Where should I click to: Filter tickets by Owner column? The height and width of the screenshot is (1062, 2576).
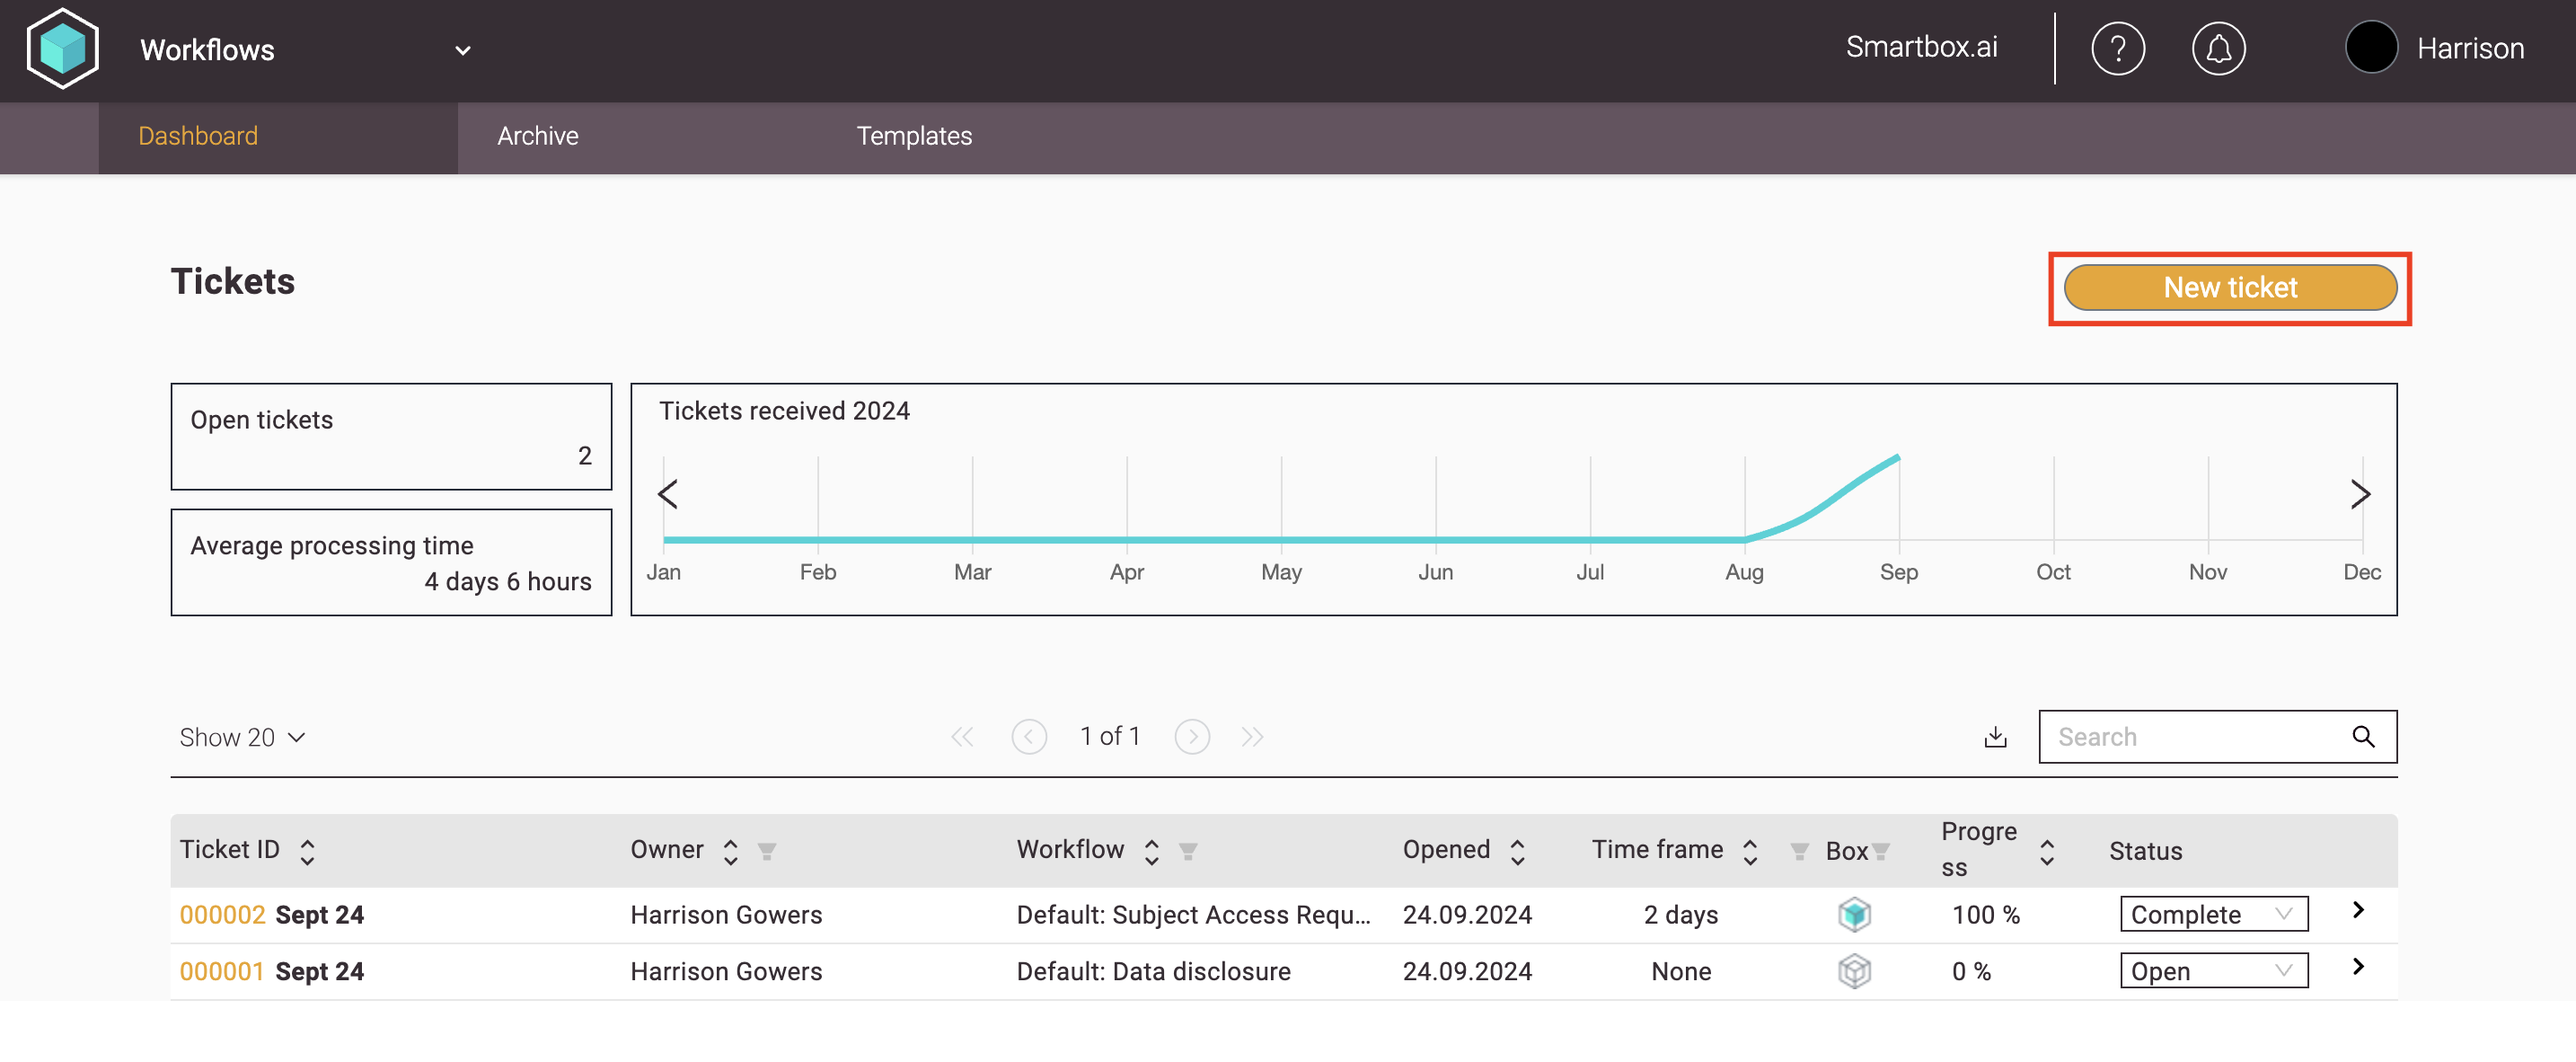click(767, 851)
